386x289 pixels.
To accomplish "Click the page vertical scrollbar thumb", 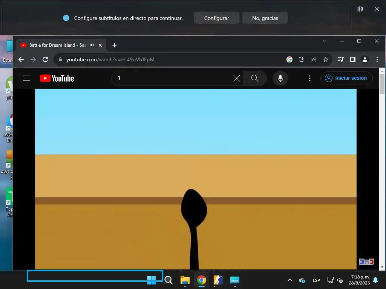I will (382, 84).
